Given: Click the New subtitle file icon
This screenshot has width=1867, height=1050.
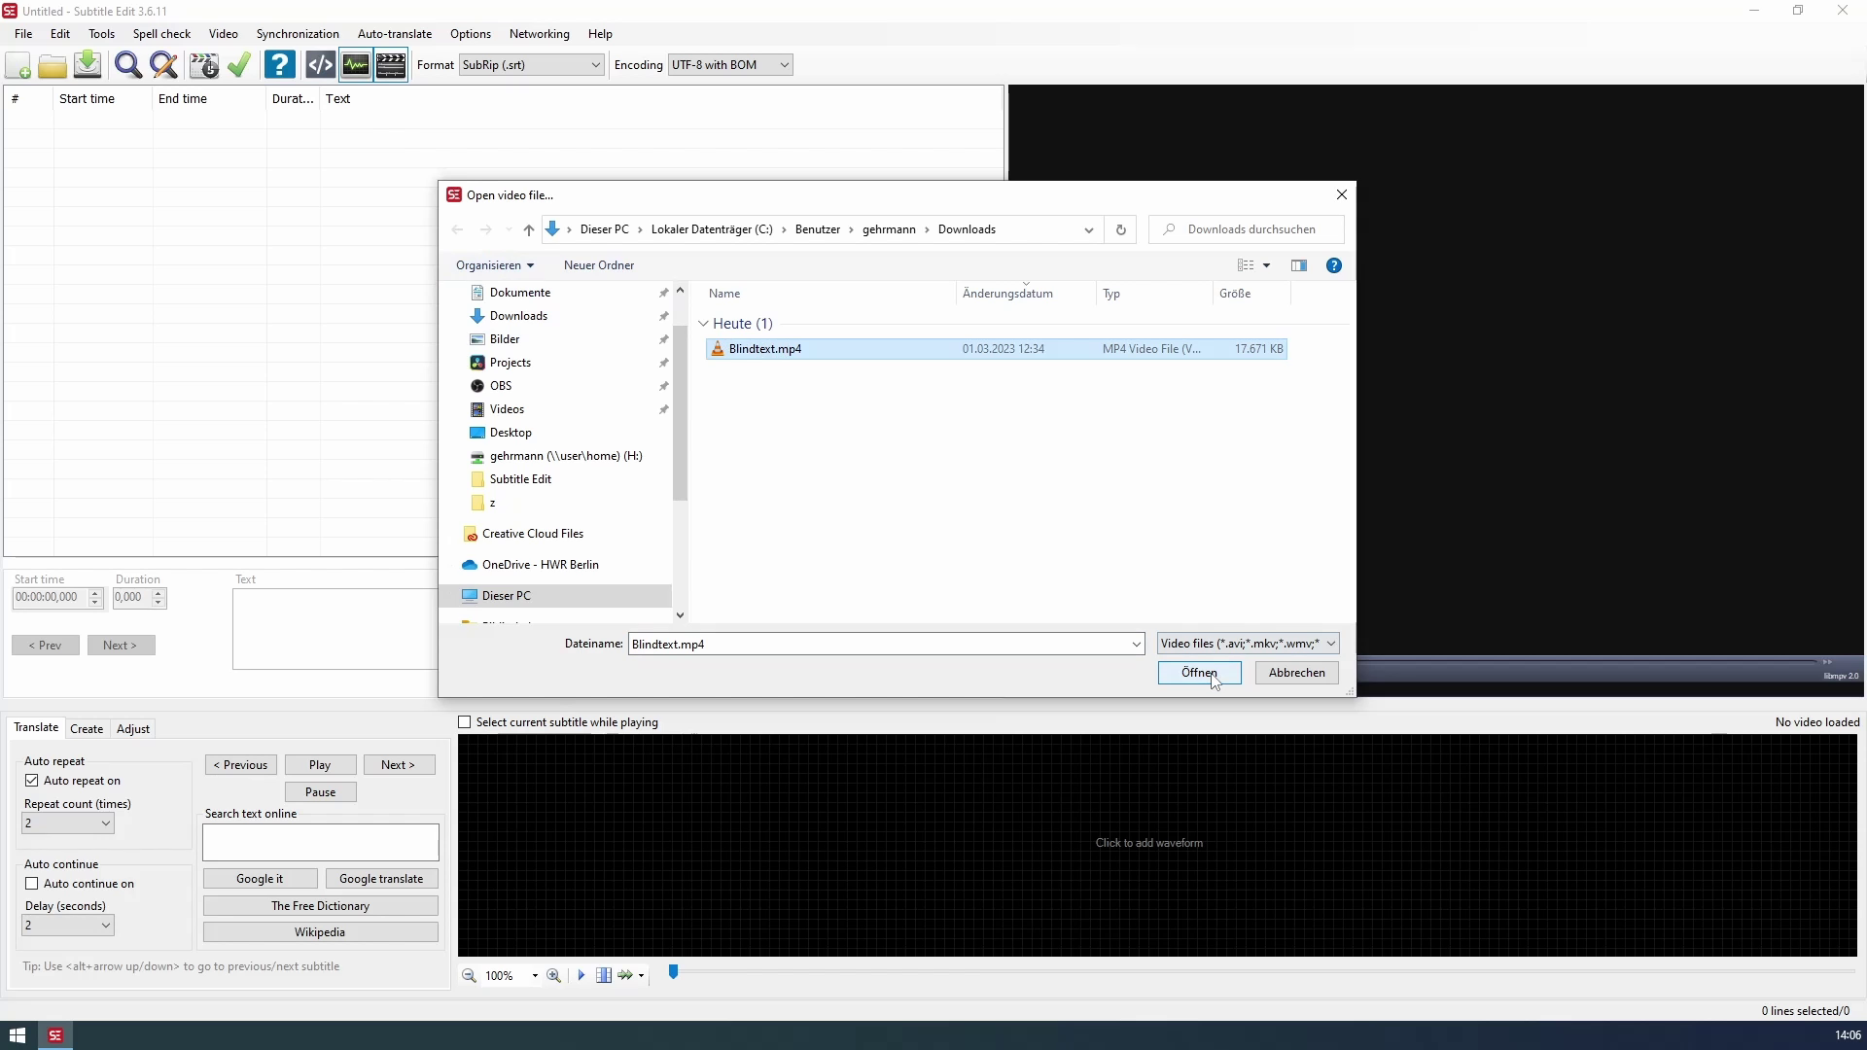Looking at the screenshot, I should [18, 65].
